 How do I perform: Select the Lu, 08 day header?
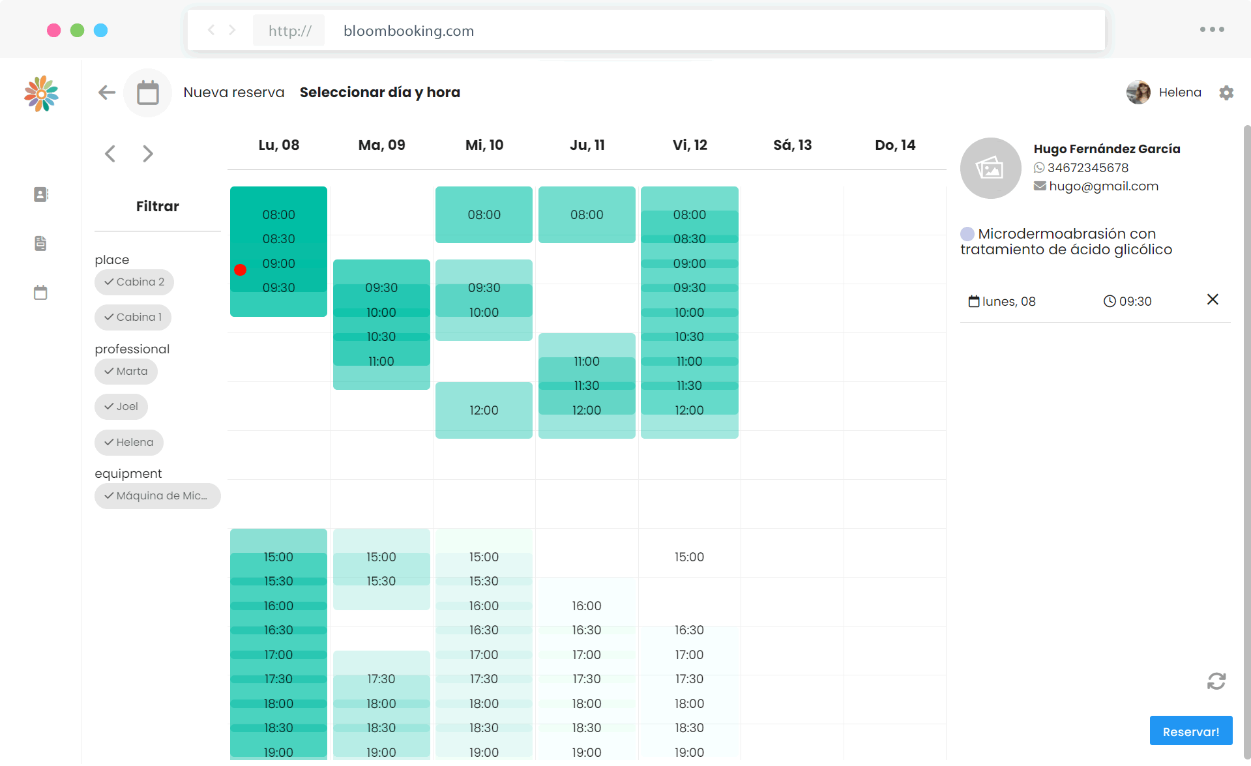coord(279,145)
